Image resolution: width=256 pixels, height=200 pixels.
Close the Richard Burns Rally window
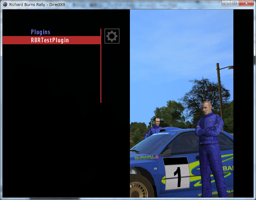click(x=246, y=3)
